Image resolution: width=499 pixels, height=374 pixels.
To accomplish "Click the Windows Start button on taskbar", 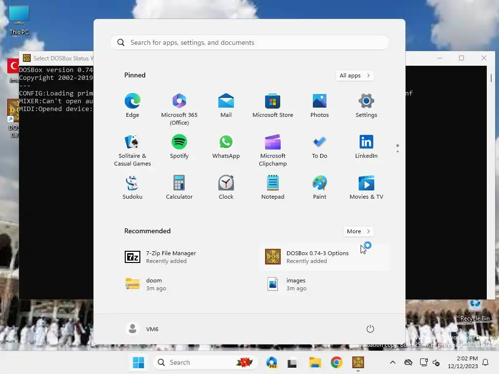I will 138,362.
